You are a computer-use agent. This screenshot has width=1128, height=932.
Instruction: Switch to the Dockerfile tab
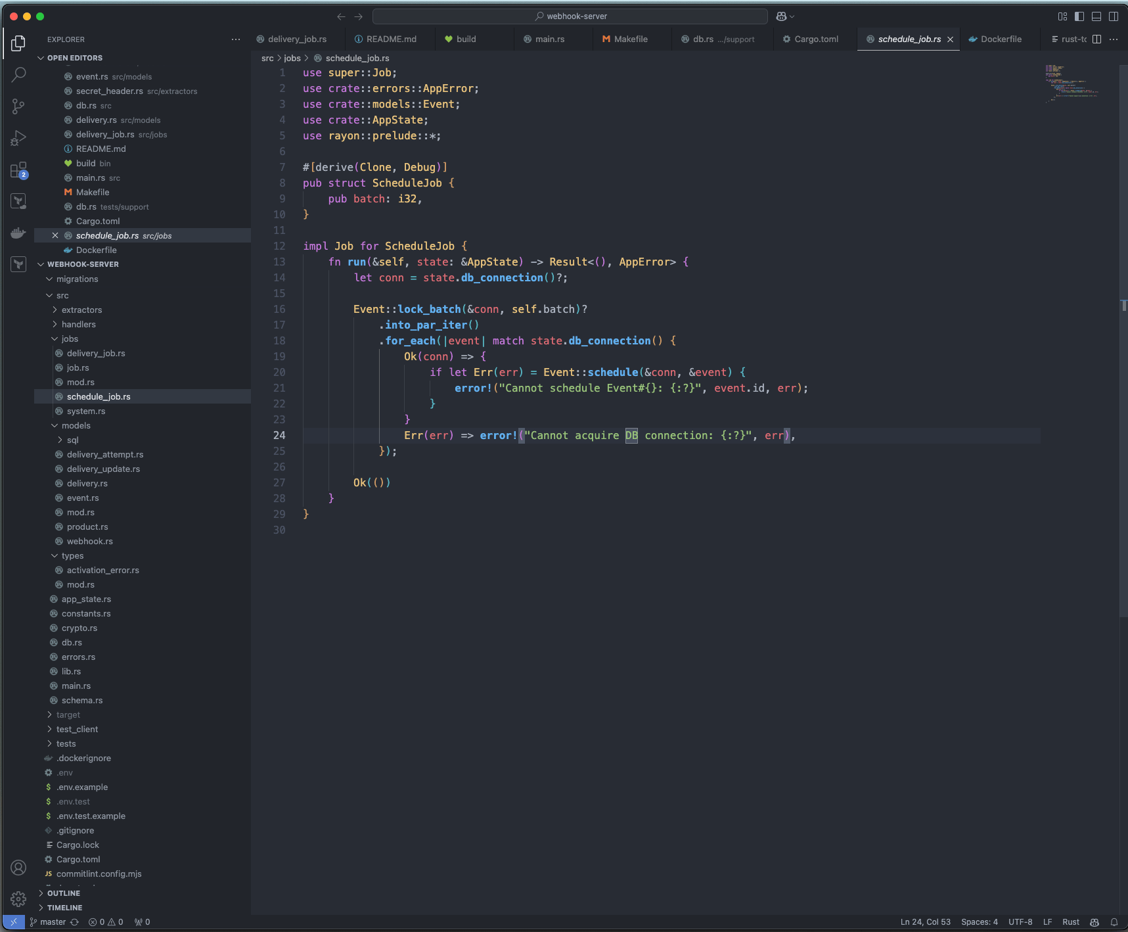[x=1001, y=39]
